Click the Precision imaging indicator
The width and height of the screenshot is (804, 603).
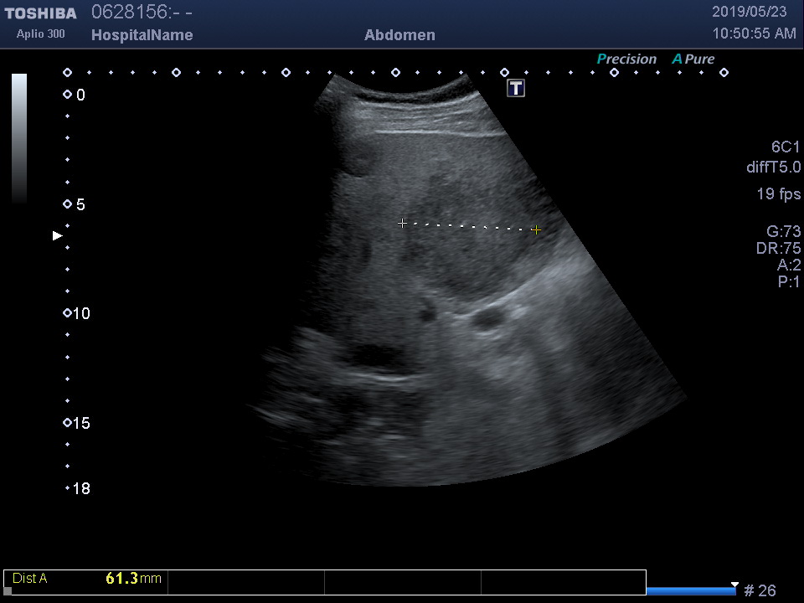[x=626, y=59]
